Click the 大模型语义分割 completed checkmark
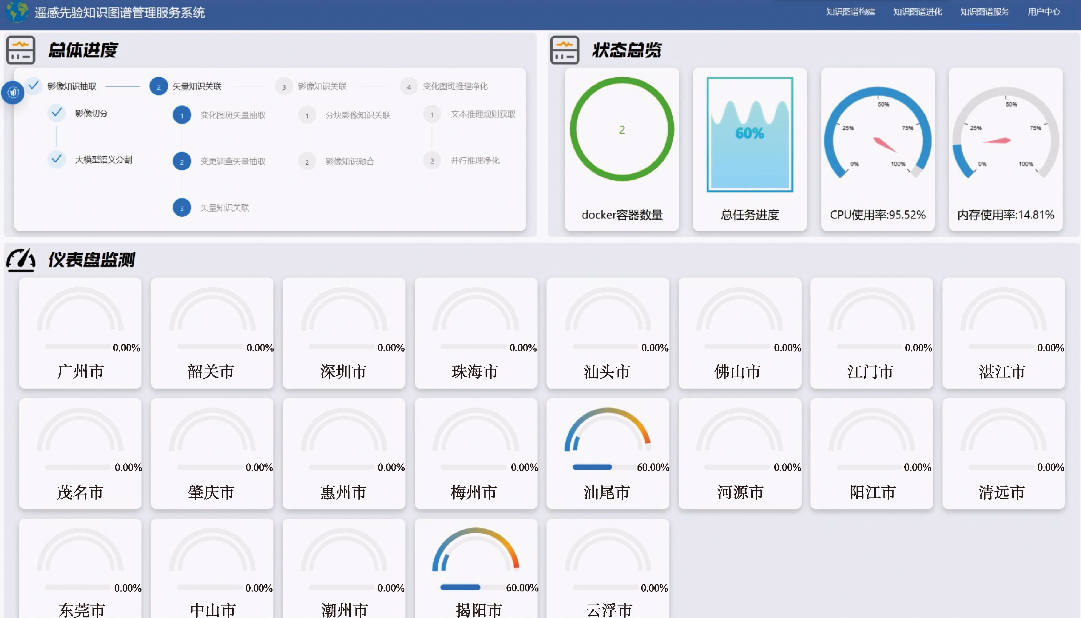Image resolution: width=1081 pixels, height=618 pixels. coord(56,159)
